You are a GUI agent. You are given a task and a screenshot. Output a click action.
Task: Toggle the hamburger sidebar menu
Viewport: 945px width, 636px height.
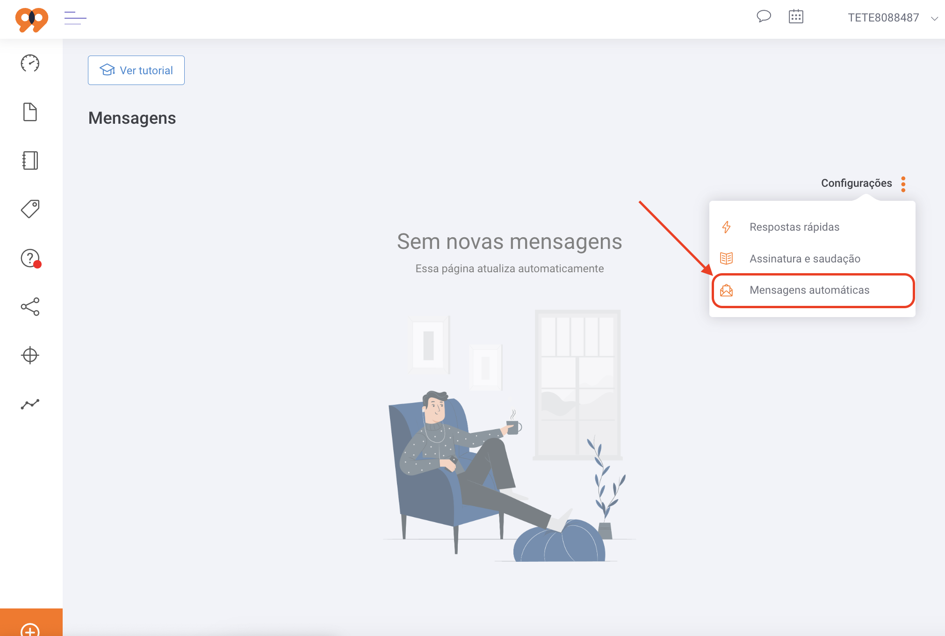75,18
